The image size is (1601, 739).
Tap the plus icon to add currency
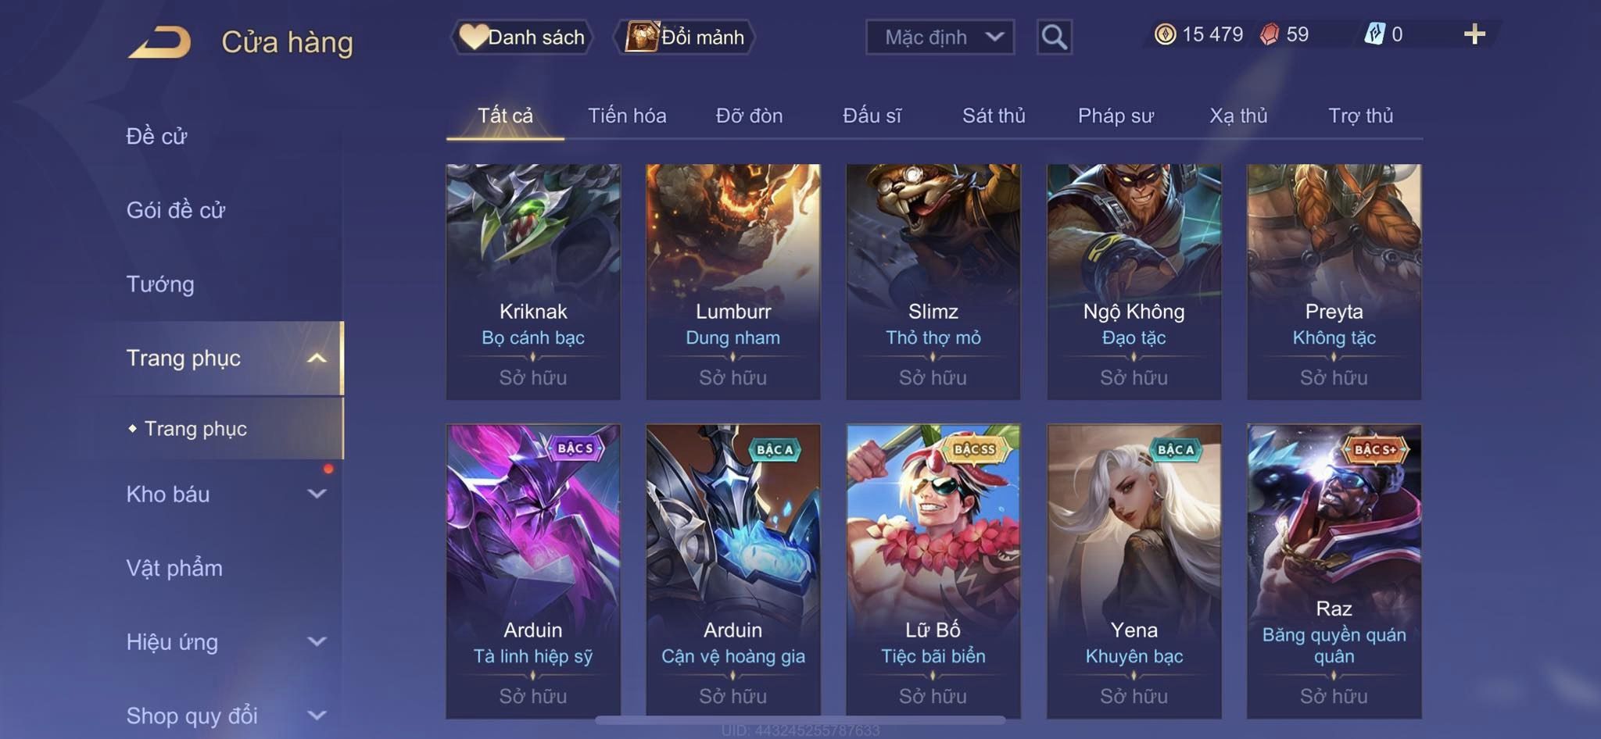(x=1474, y=34)
